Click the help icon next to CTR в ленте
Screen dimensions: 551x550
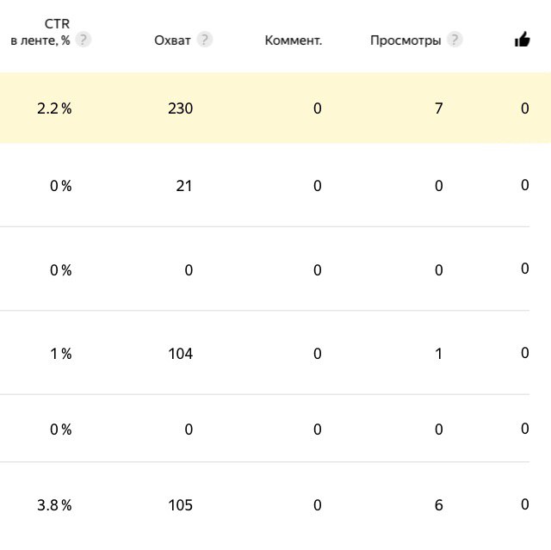[83, 40]
